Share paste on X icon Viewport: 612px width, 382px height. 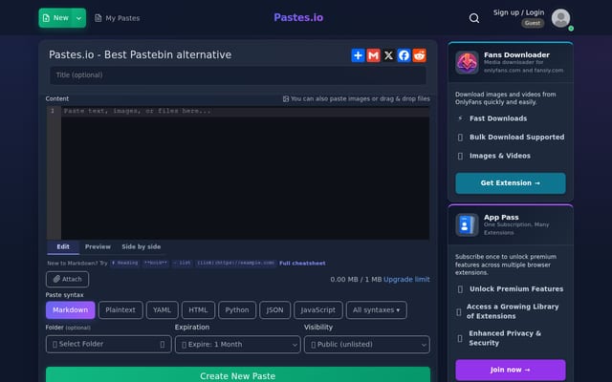click(388, 55)
